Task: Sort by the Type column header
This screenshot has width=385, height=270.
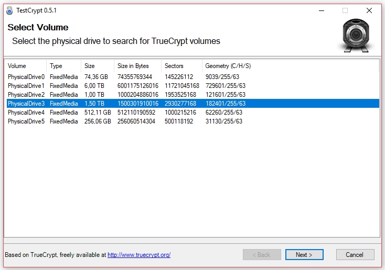Action: (63, 66)
